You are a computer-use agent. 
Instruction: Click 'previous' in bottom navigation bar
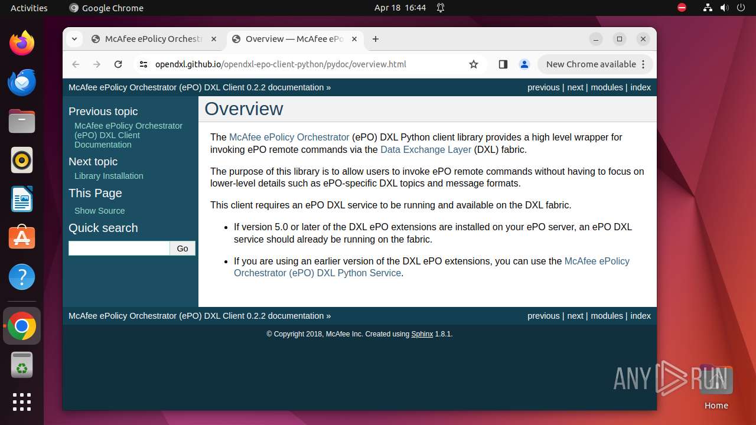point(543,316)
